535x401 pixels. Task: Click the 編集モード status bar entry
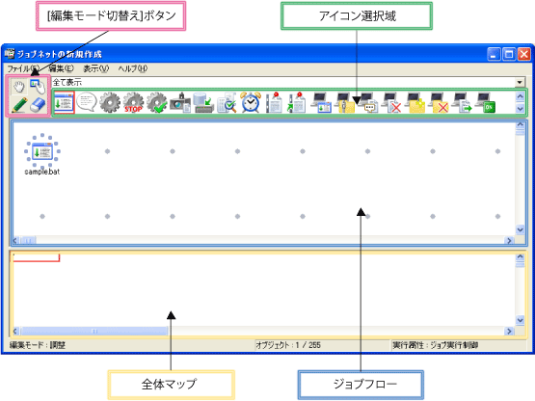[38, 345]
